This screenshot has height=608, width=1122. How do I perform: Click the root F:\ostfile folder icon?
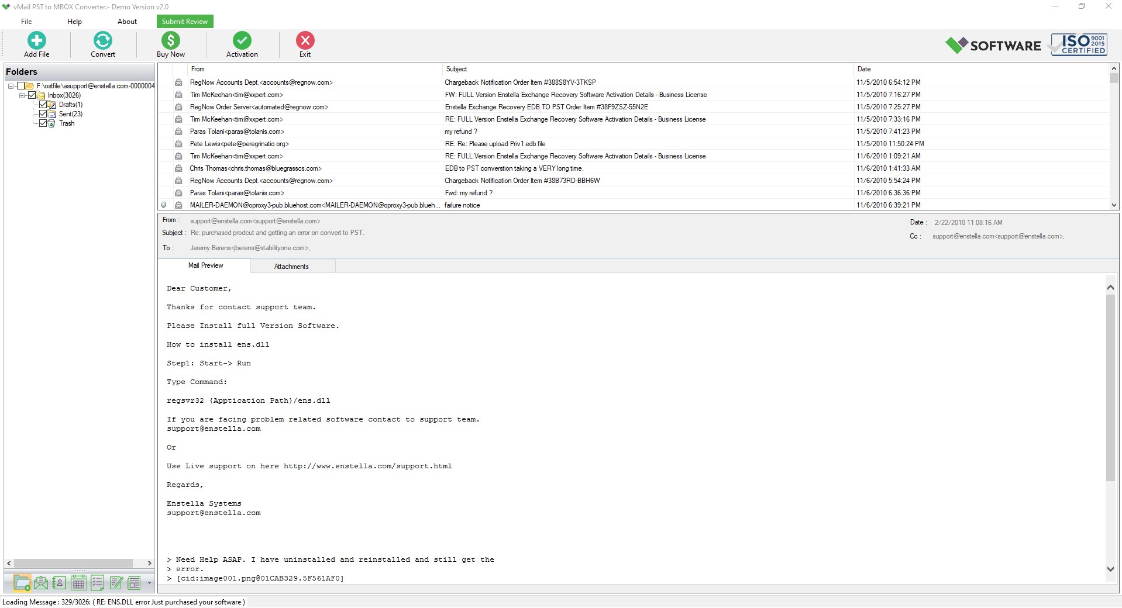[x=30, y=86]
